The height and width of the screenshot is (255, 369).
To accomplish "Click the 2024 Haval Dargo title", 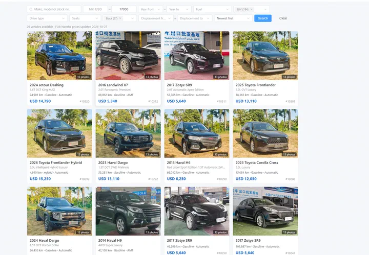I will click(x=44, y=241).
